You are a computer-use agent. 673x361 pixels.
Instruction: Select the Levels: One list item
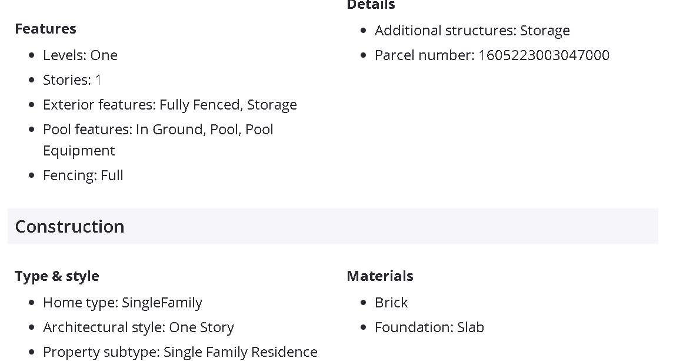click(80, 55)
